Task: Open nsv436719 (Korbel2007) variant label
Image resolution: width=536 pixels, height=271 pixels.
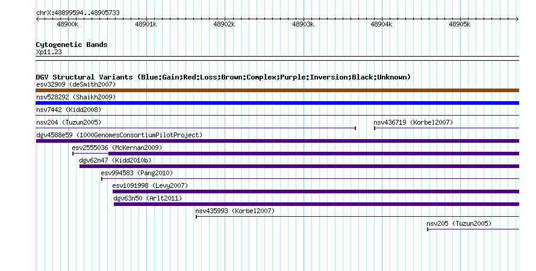Action: pyautogui.click(x=413, y=122)
